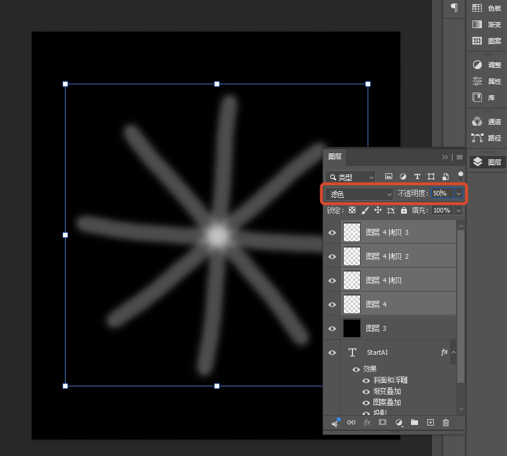Open the 通道 panel
This screenshot has height=456, width=507.
[x=487, y=122]
